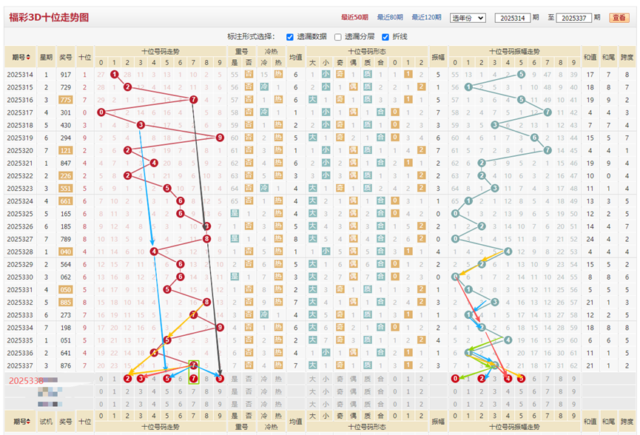Click the top 均值 column header
640x435 pixels.
pyautogui.click(x=295, y=57)
